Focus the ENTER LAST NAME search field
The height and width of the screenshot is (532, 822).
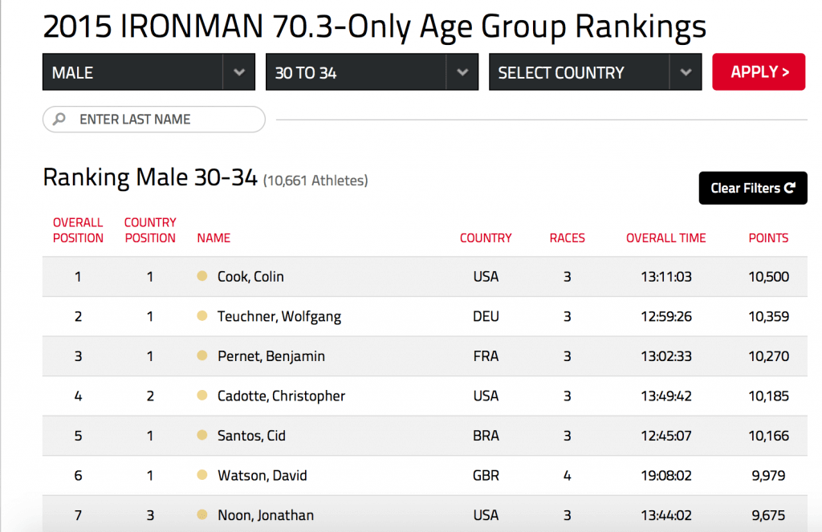[161, 120]
